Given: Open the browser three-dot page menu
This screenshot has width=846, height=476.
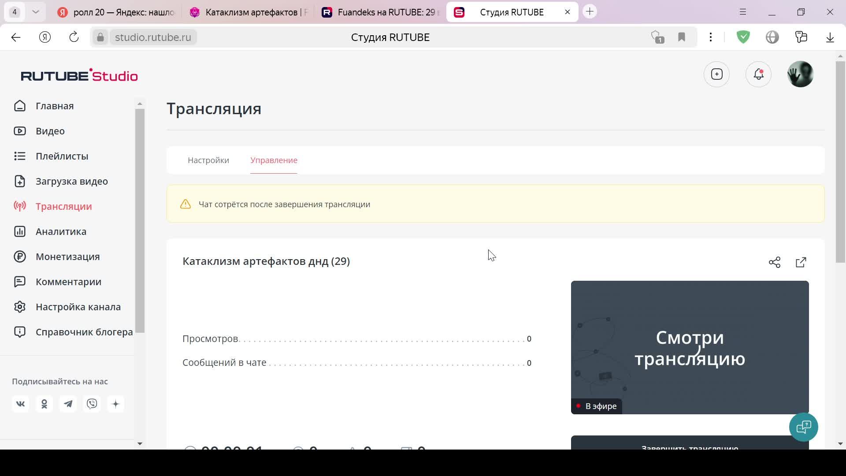Looking at the screenshot, I should [x=710, y=37].
